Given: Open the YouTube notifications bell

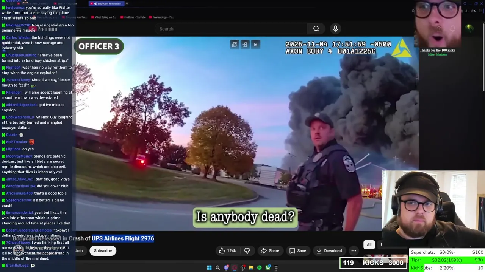Looking at the screenshot, I should pyautogui.click(x=452, y=29).
